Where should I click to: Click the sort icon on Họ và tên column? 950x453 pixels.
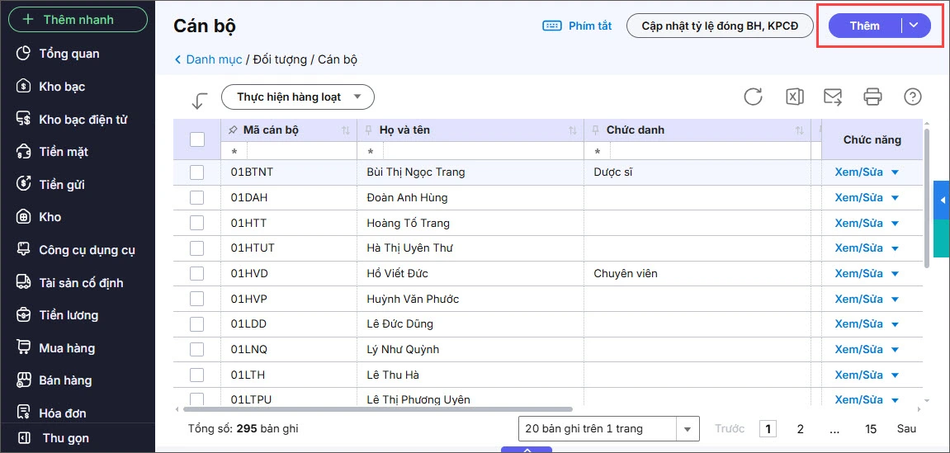tap(573, 130)
